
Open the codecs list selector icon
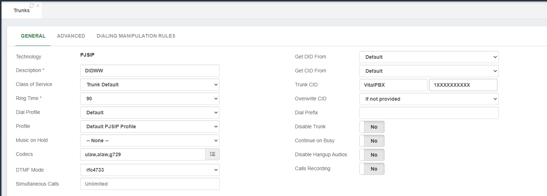[x=212, y=154]
